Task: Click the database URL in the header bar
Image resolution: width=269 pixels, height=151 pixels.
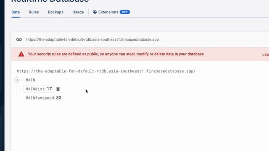Action: (92, 39)
